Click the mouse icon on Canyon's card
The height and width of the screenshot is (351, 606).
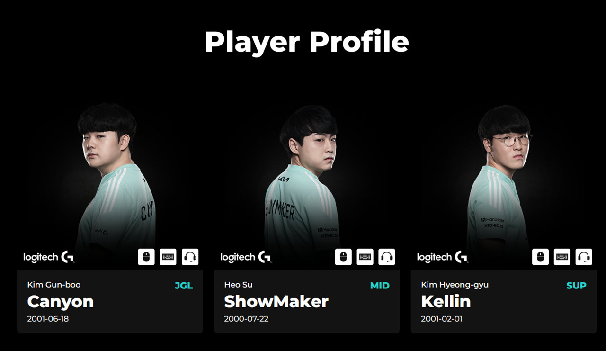tap(146, 257)
